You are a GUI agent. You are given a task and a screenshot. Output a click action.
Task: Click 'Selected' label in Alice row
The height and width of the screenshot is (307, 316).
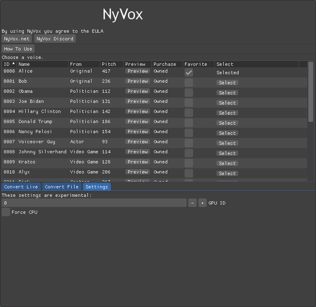(x=228, y=73)
